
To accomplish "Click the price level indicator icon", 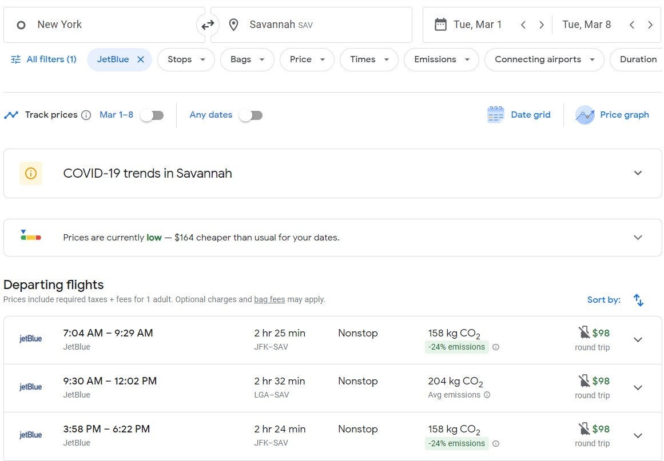I will pos(30,235).
